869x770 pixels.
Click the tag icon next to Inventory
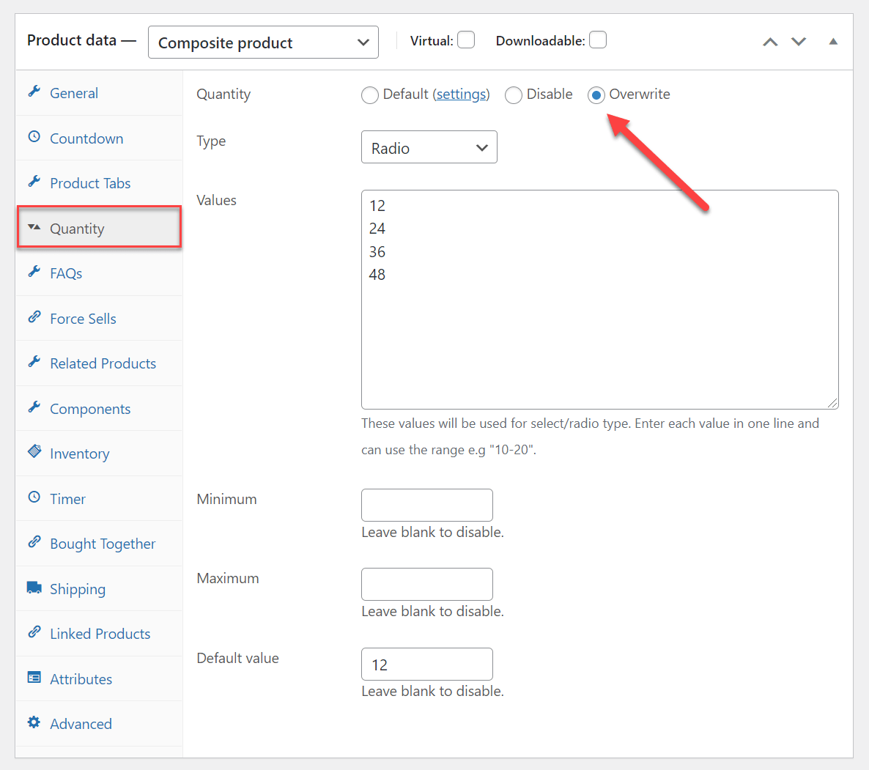tap(34, 453)
